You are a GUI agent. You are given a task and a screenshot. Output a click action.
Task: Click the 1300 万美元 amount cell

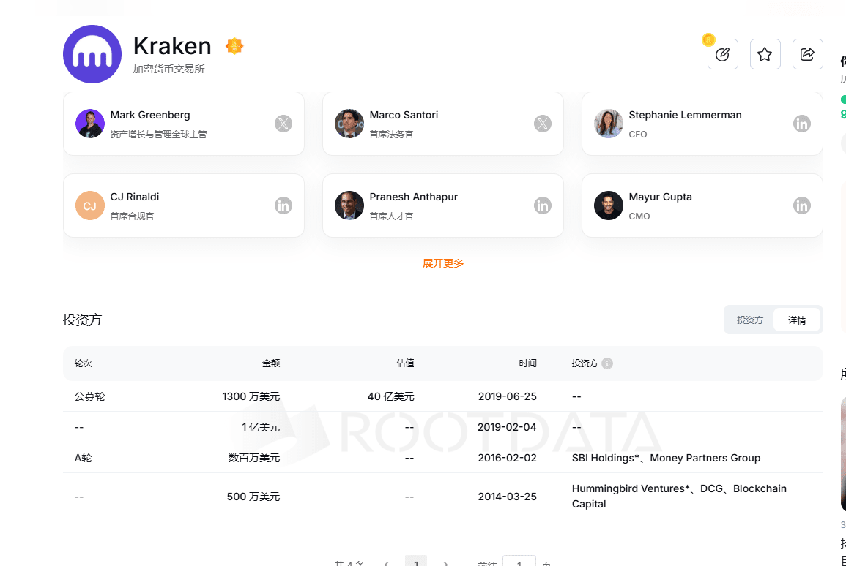click(251, 397)
